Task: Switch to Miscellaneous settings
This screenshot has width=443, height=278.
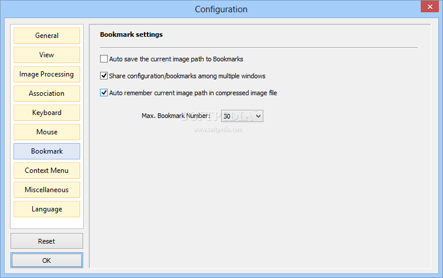Action: coord(47,190)
